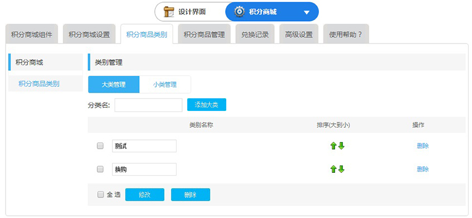Click the 修改 button

145,195
